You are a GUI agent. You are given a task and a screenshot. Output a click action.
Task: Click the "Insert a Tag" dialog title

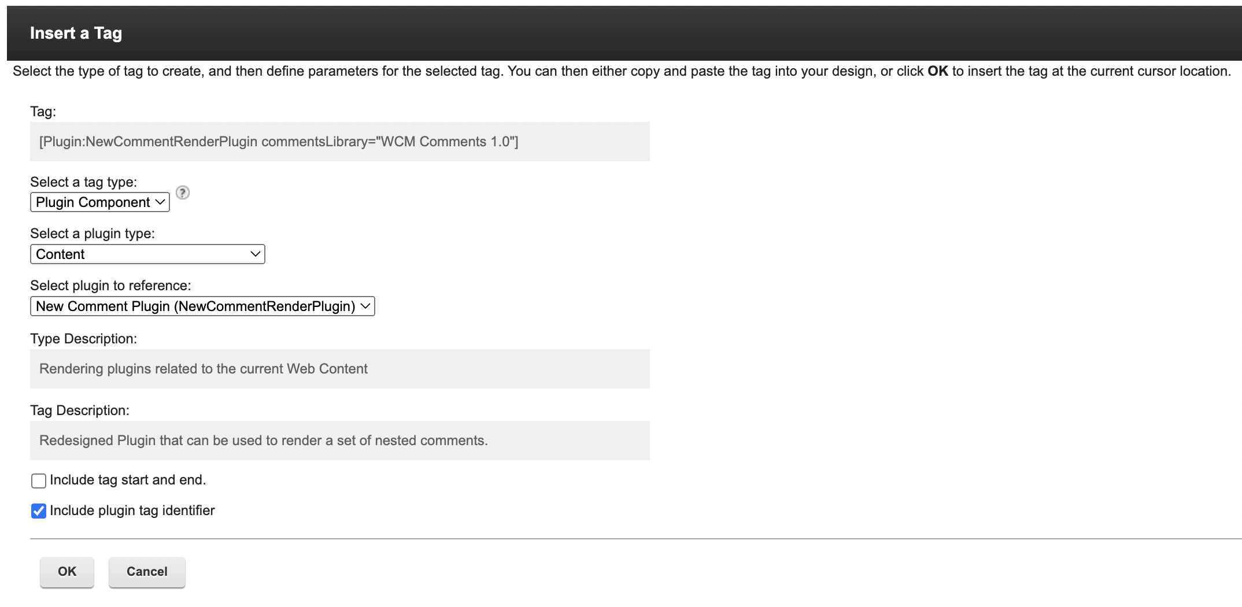click(x=76, y=34)
